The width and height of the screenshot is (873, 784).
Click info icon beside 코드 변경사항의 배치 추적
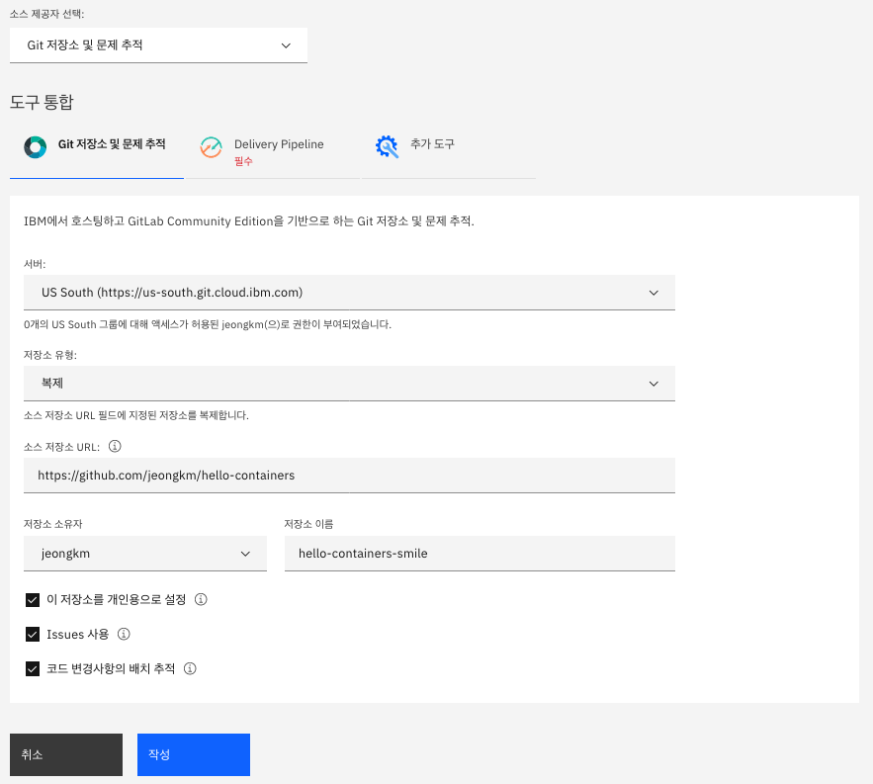click(x=190, y=668)
